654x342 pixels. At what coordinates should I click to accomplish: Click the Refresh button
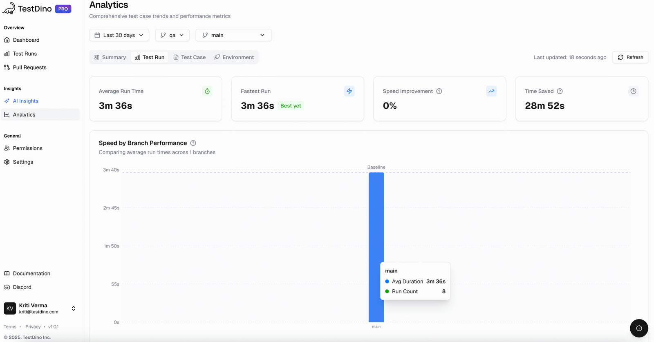tap(630, 57)
